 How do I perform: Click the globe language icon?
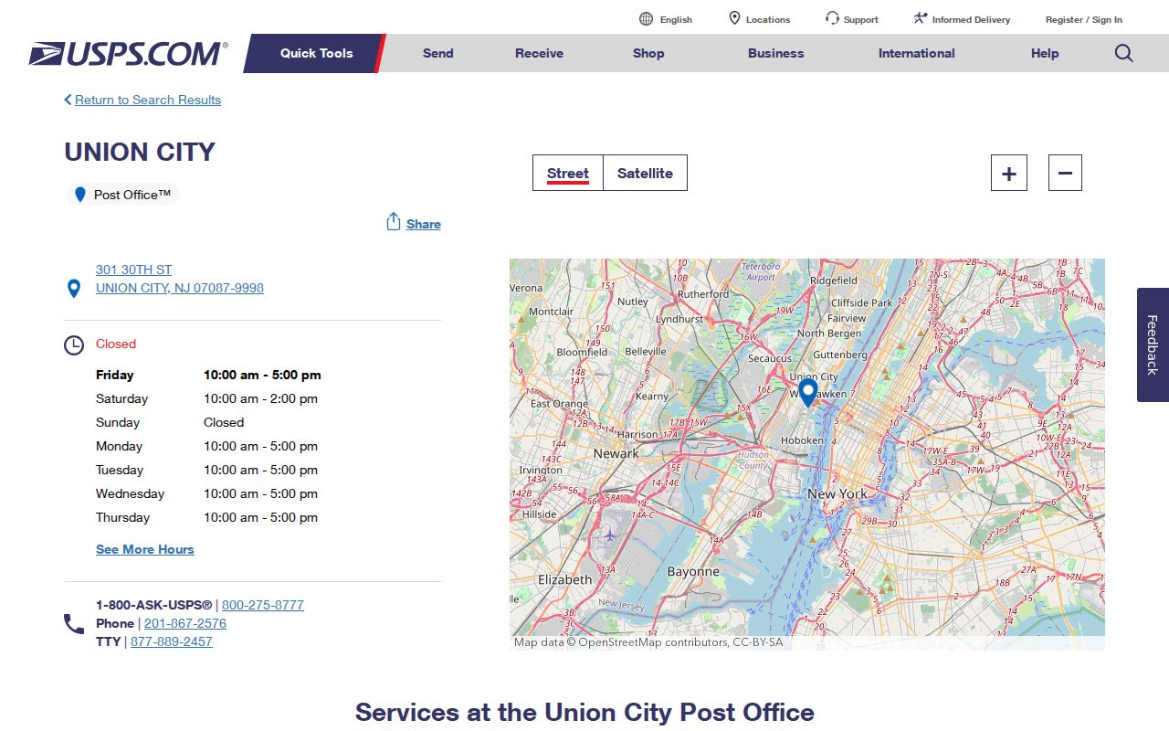(647, 19)
